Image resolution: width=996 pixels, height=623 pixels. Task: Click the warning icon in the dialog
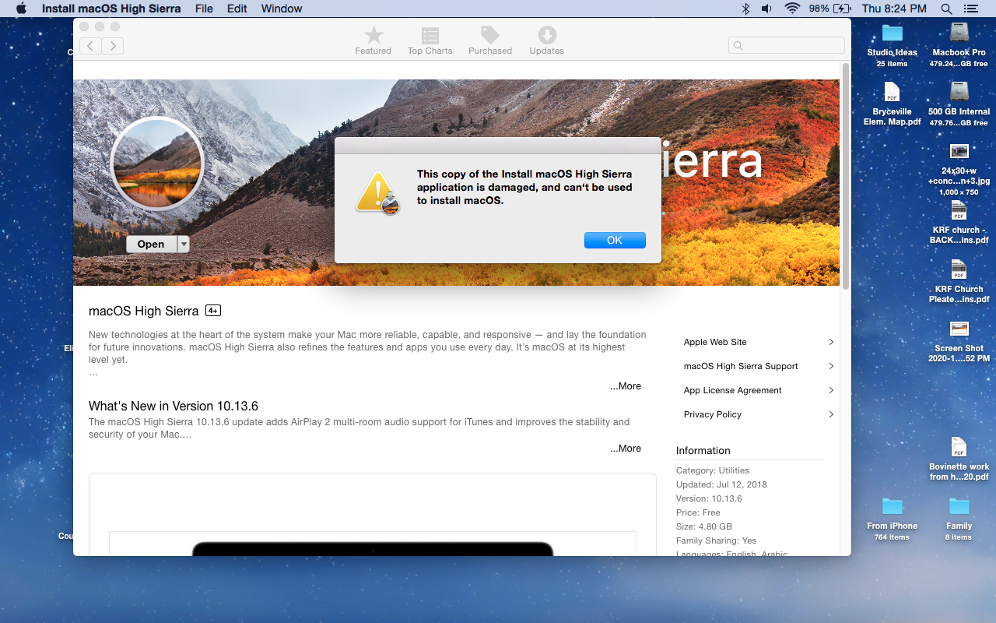(377, 193)
